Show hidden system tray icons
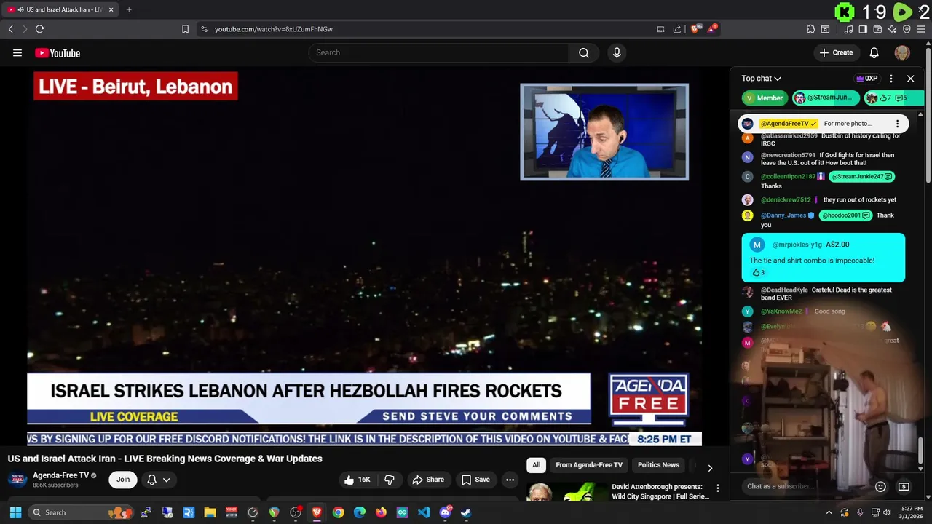The image size is (932, 524). coord(829,512)
